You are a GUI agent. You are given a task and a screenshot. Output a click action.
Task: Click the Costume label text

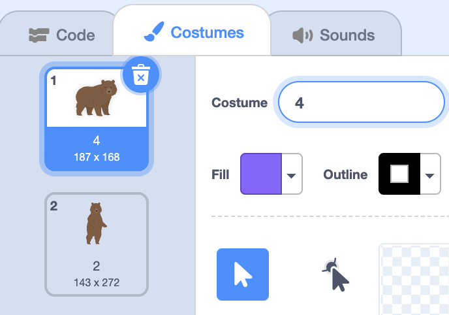(240, 103)
